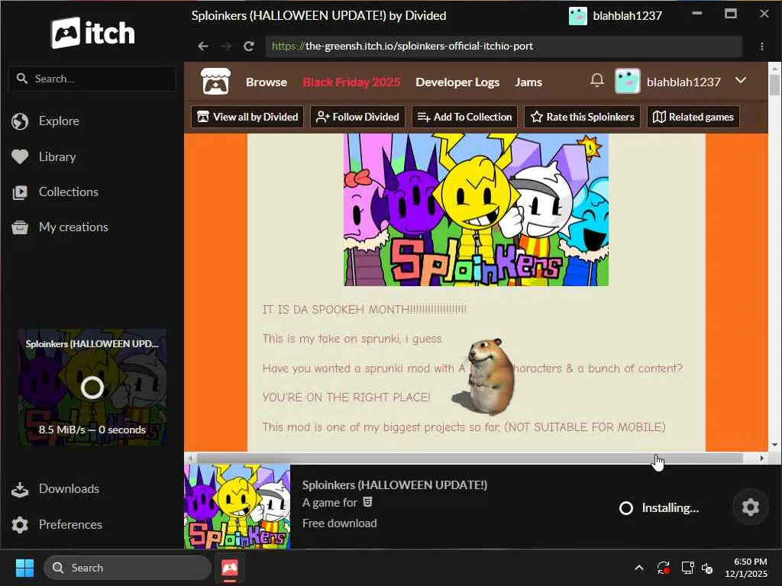Open Sploinkers download card in sidebar
This screenshot has height=586, width=782.
tap(92, 387)
